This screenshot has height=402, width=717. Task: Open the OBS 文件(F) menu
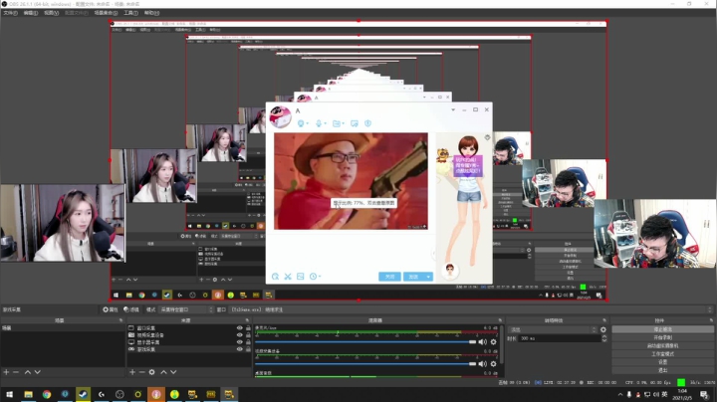(x=10, y=13)
